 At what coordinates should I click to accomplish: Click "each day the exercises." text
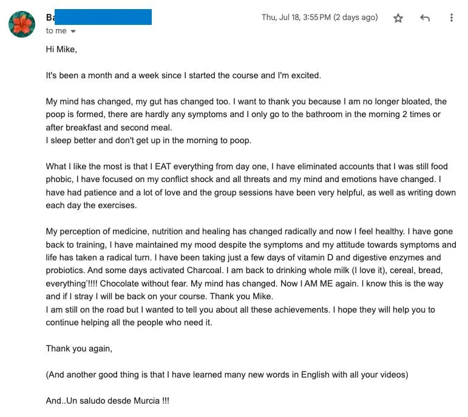[91, 205]
